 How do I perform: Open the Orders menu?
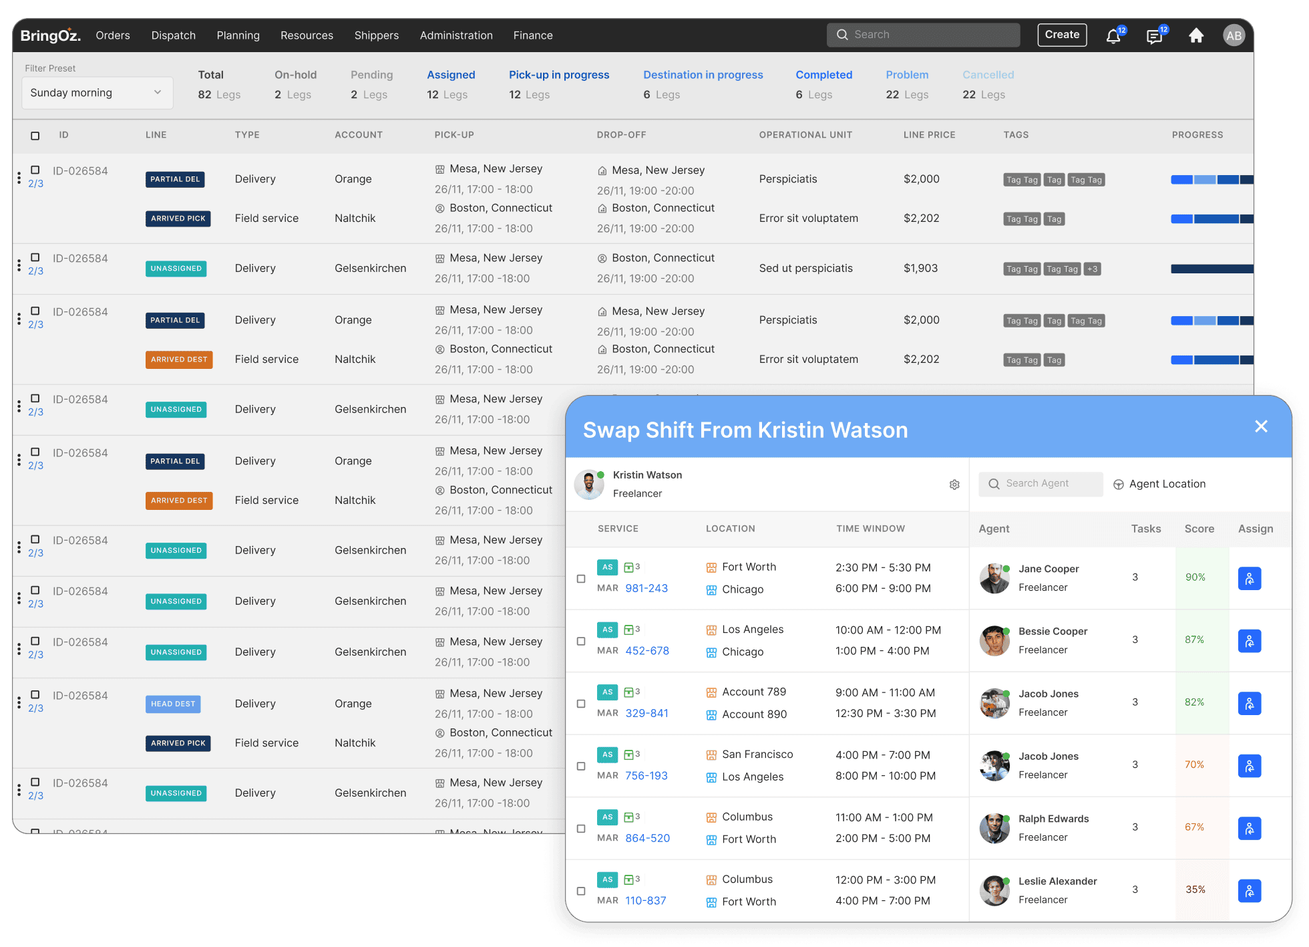point(113,35)
